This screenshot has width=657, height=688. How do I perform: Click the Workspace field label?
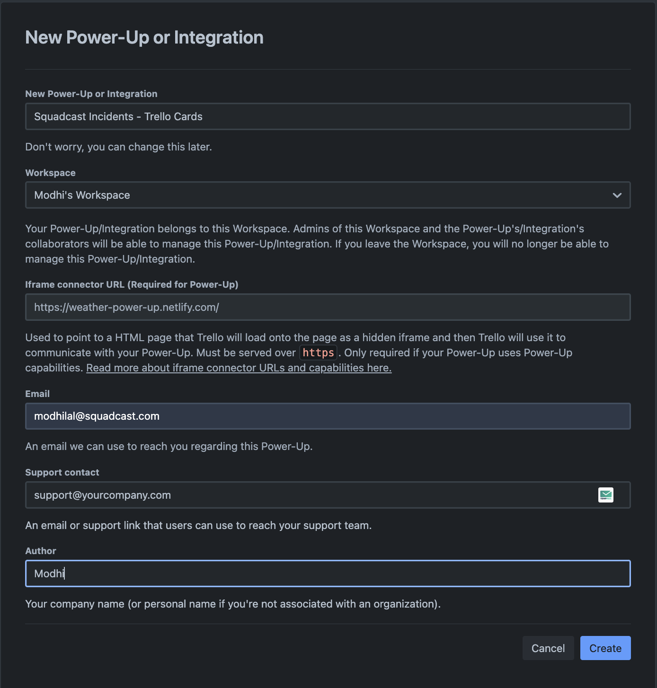(x=50, y=173)
